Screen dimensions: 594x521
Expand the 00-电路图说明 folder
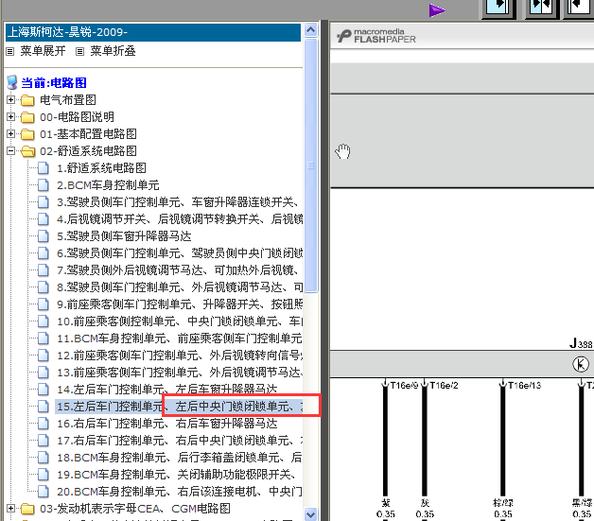tap(11, 117)
